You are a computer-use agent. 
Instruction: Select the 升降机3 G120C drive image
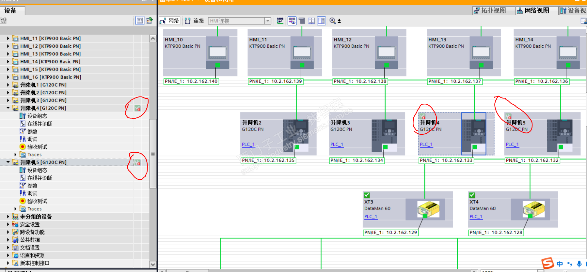pyautogui.click(x=384, y=136)
